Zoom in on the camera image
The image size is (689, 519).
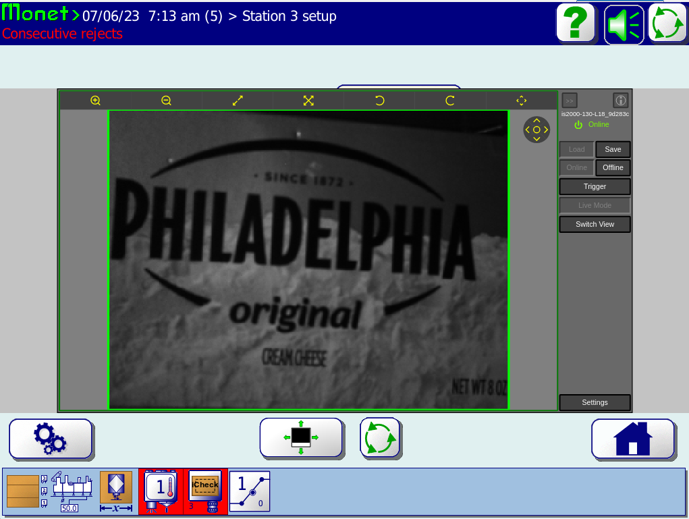point(95,101)
